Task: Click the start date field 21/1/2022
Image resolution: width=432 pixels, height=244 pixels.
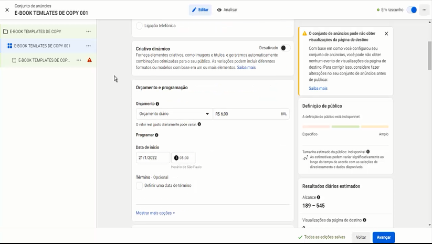Action: click(x=153, y=157)
